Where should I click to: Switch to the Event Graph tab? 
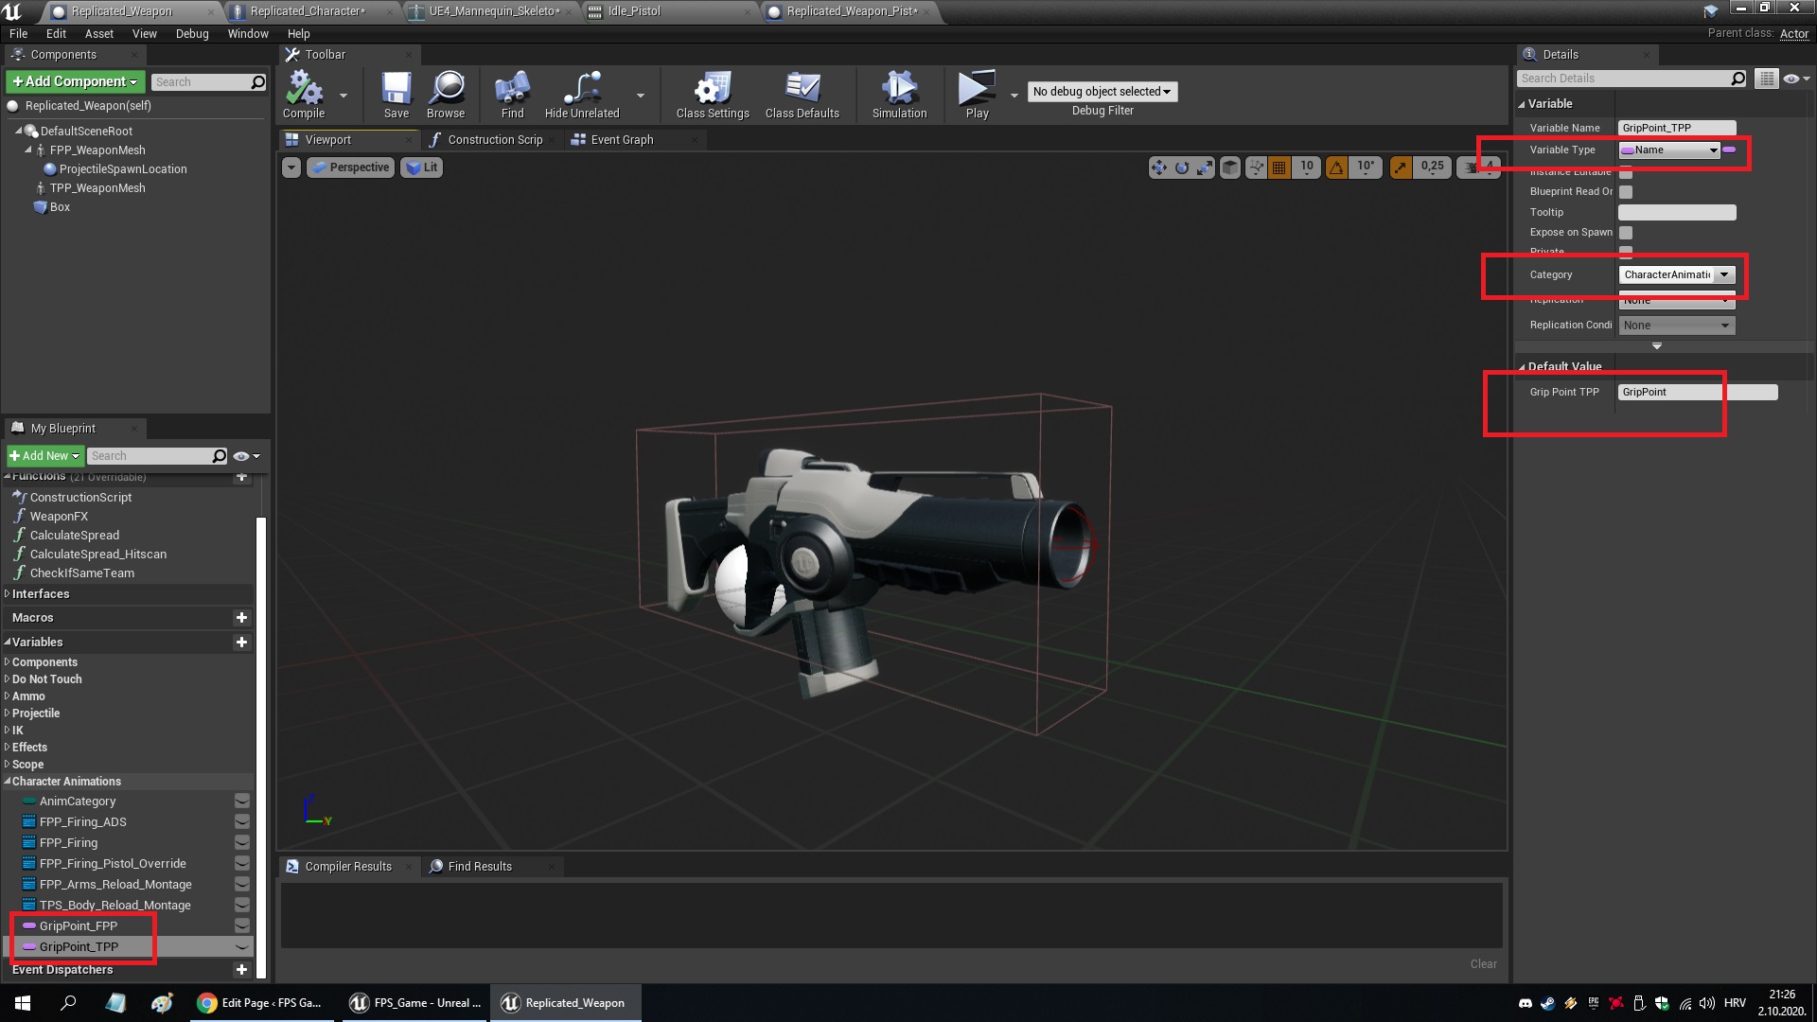pos(621,140)
